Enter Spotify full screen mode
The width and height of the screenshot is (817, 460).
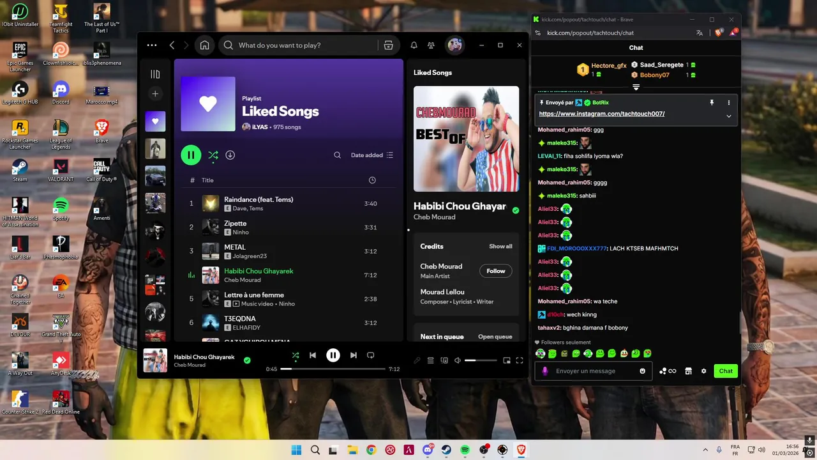520,360
